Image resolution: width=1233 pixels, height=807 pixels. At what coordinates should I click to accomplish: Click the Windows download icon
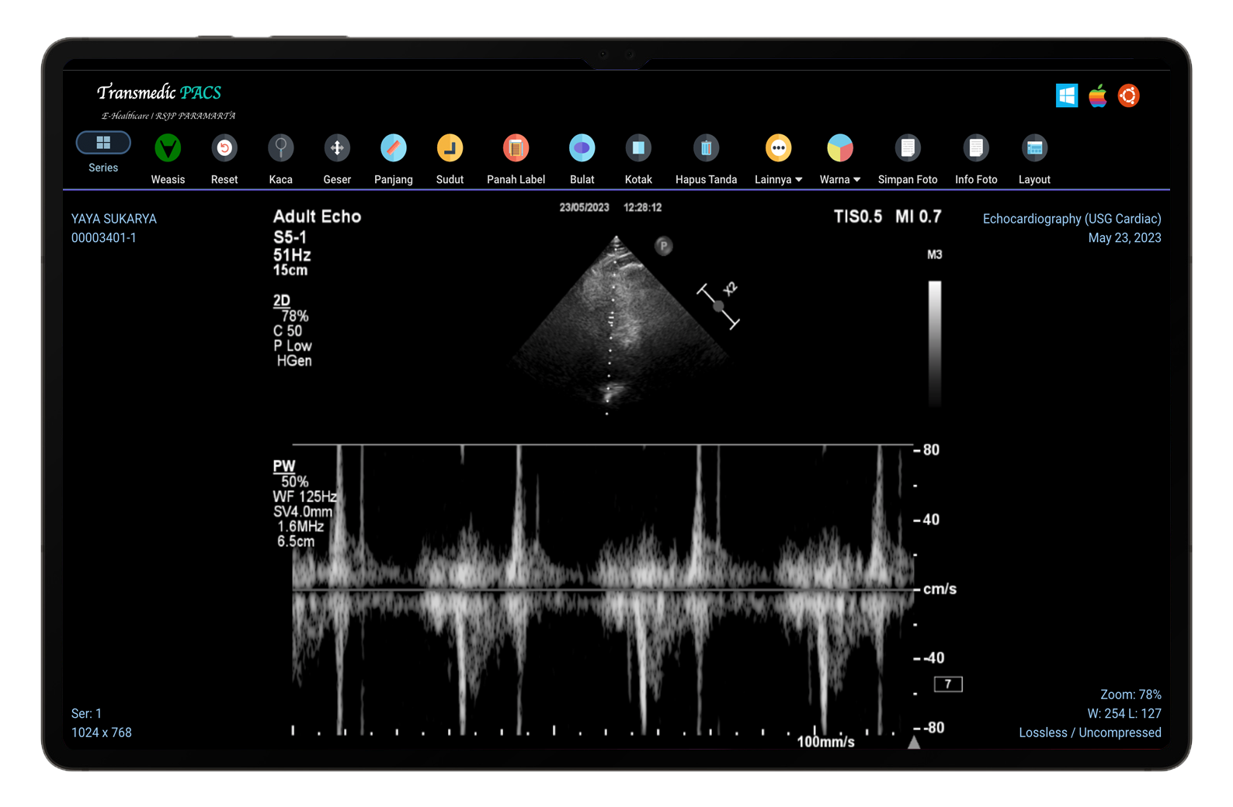(x=1067, y=96)
